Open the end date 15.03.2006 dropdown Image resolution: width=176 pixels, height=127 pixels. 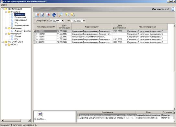point(84,21)
